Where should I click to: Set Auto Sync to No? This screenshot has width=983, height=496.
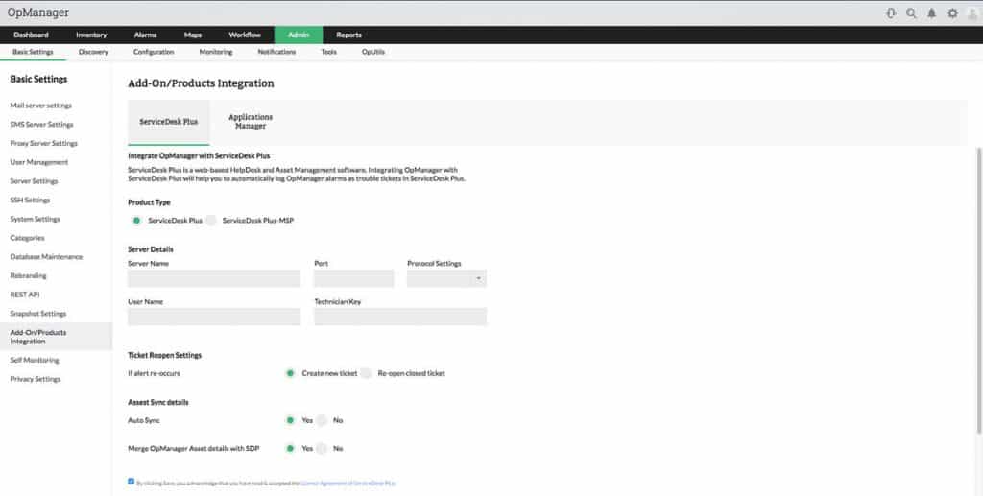(x=323, y=420)
